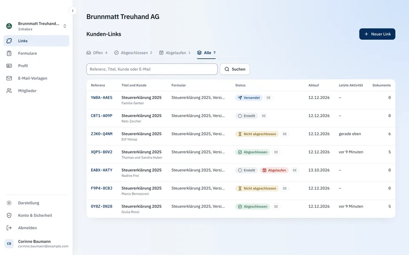Open the organization switcher up-down arrows
Viewport: 409px width, 255px height.
pos(65,26)
